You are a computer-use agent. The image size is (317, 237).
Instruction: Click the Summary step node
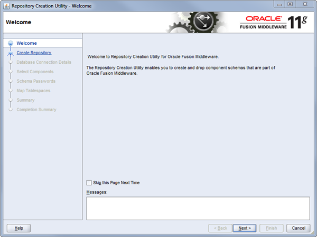[11, 100]
